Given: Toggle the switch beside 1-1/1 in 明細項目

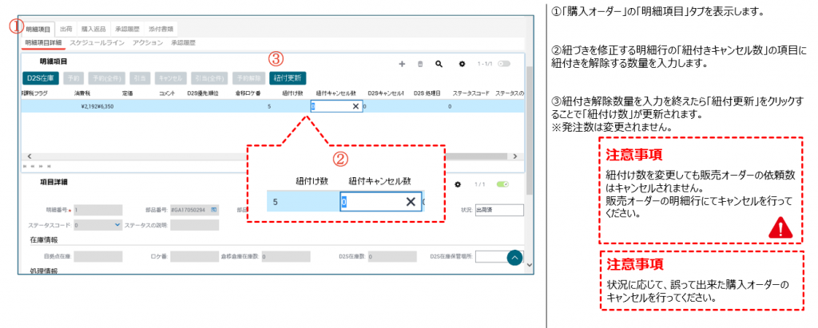Looking at the screenshot, I should coord(504,63).
